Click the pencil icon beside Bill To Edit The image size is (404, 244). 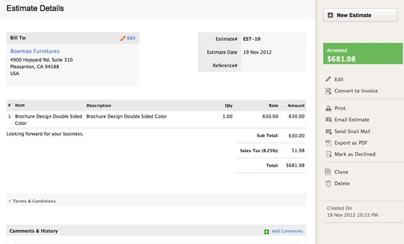click(122, 38)
